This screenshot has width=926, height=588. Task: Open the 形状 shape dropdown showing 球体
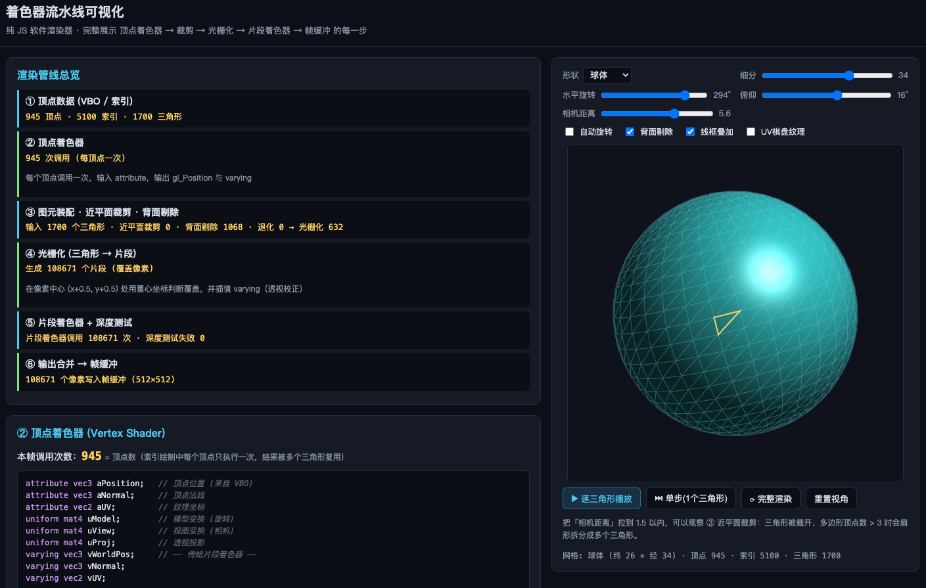click(607, 75)
